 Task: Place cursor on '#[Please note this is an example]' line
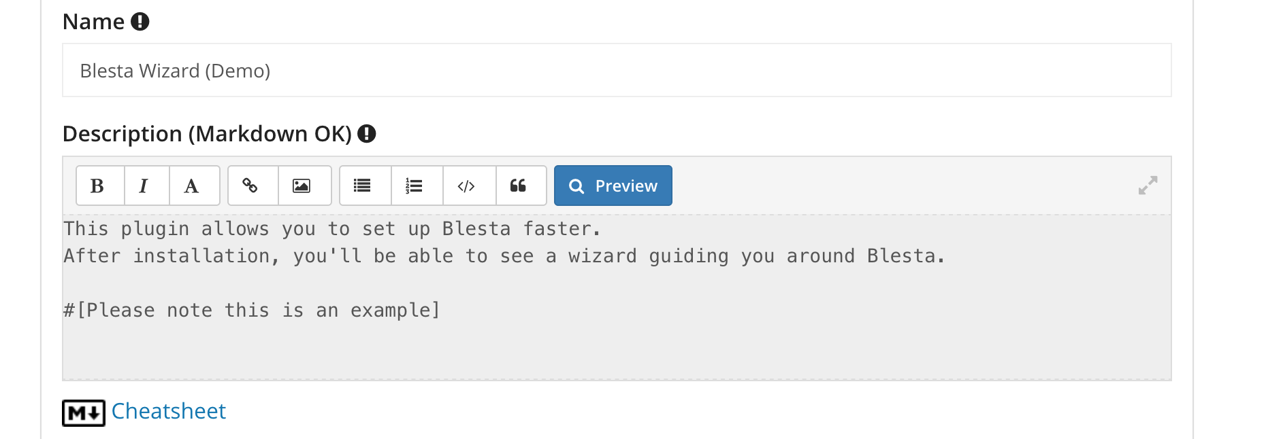click(x=252, y=311)
